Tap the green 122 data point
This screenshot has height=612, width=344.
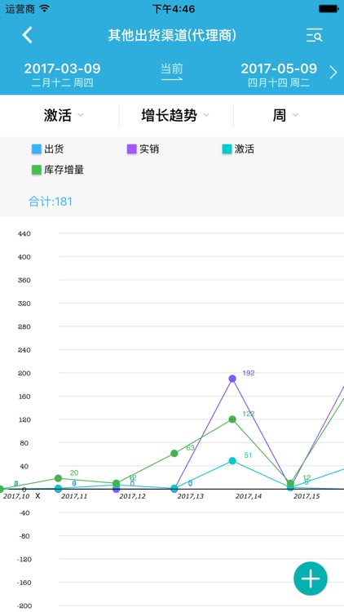232,419
